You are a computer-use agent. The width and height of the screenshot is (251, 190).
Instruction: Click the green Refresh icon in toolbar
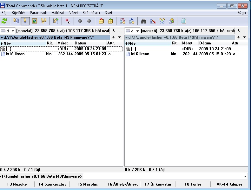(4, 21)
